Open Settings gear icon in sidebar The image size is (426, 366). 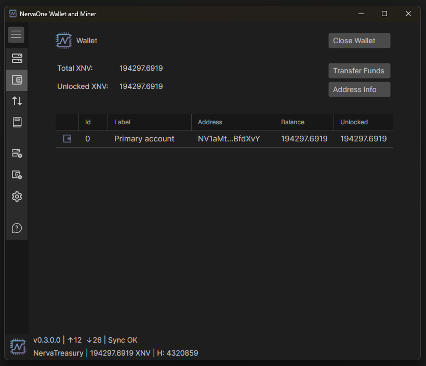pos(17,197)
